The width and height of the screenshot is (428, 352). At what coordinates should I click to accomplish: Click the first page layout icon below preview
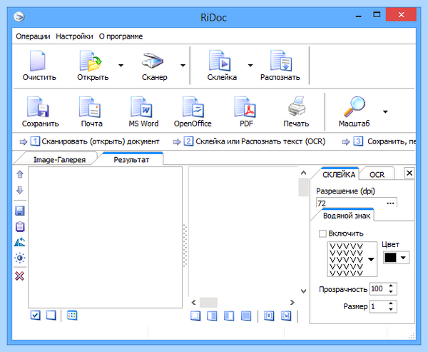click(x=195, y=316)
